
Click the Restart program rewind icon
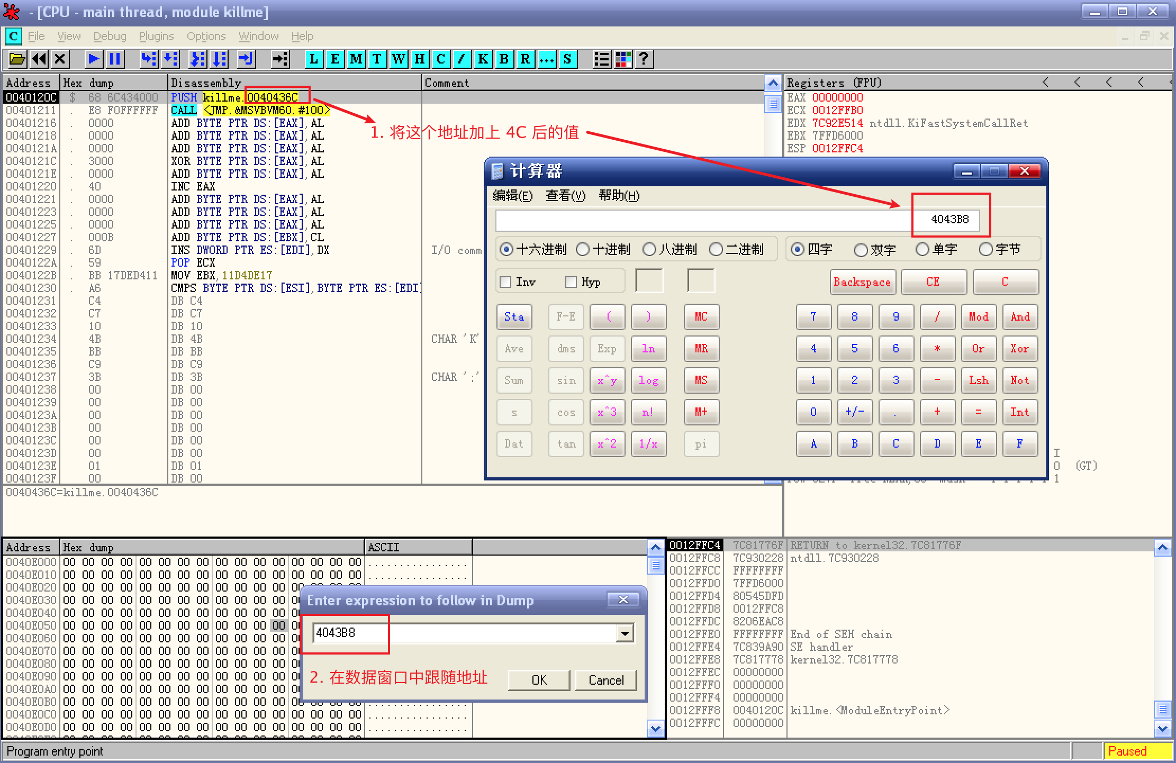[x=39, y=59]
